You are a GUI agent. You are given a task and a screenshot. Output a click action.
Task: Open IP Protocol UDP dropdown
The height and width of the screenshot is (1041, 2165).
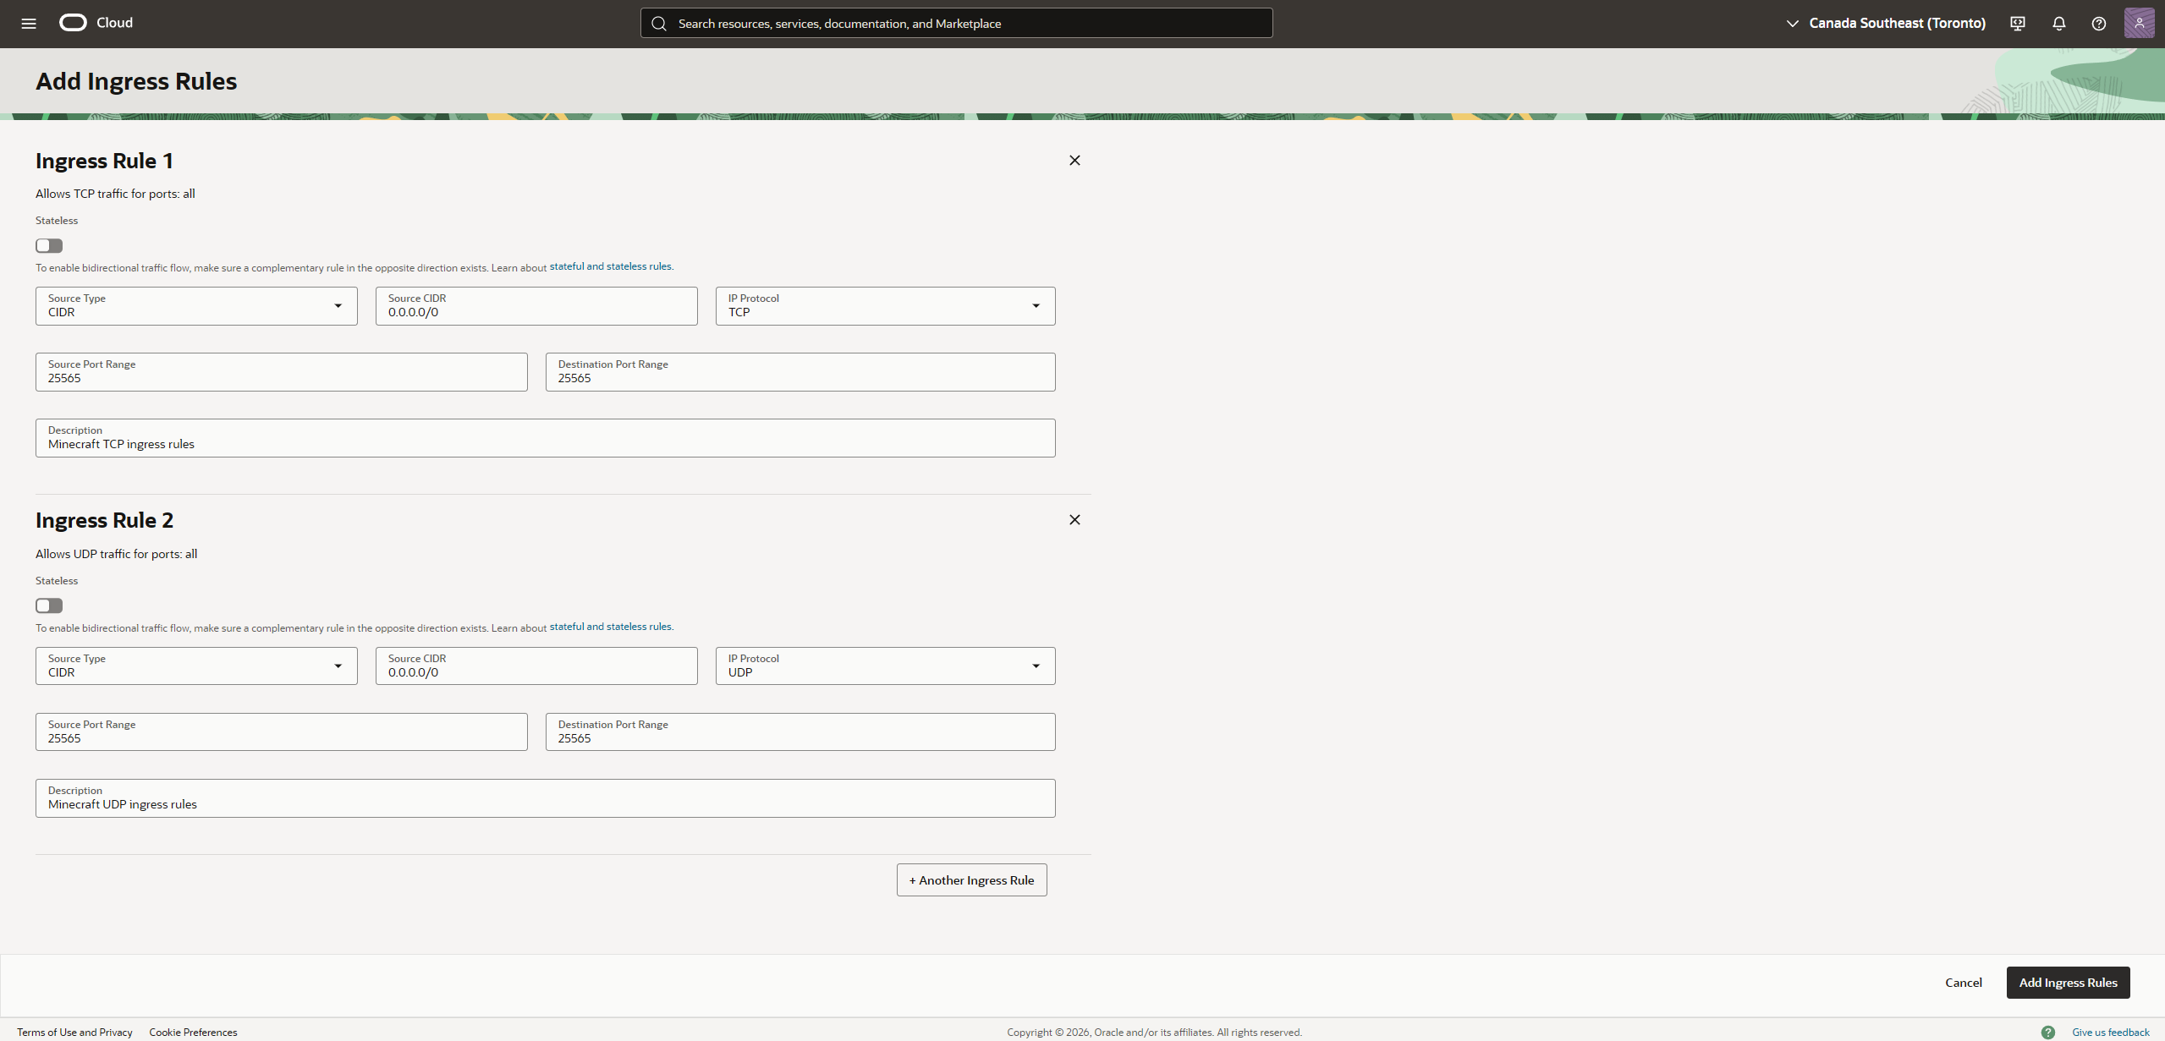click(x=885, y=666)
